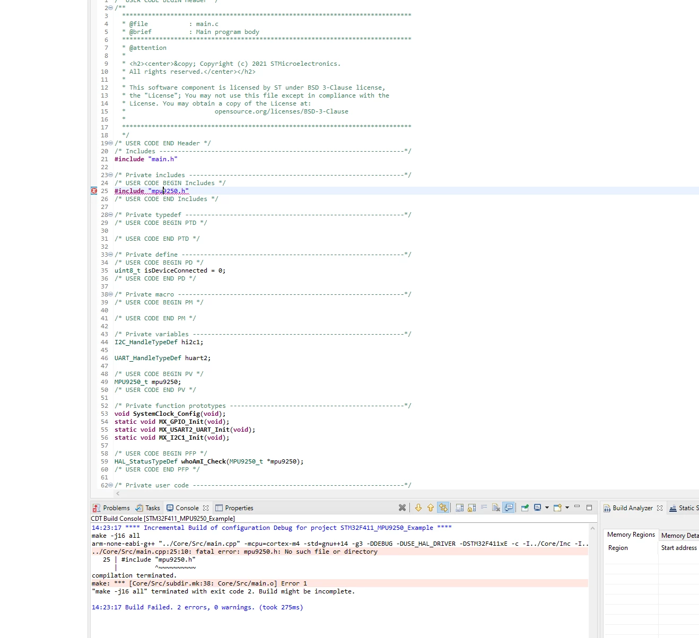
Task: Click the Previous Error up arrow icon
Action: tap(430, 508)
